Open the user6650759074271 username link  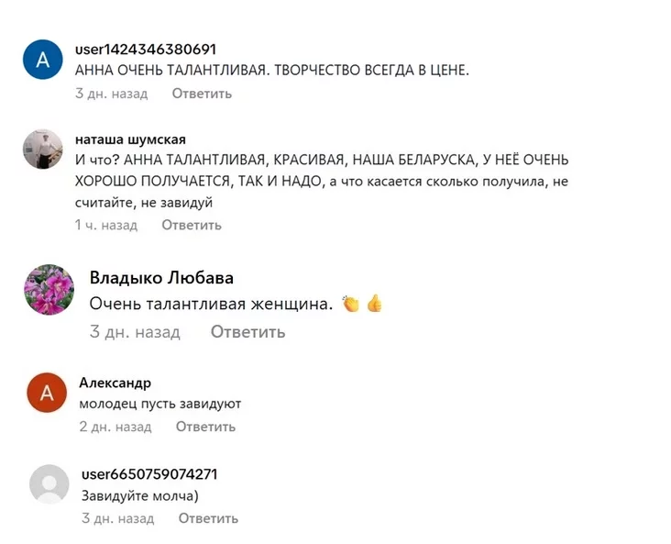(x=148, y=474)
